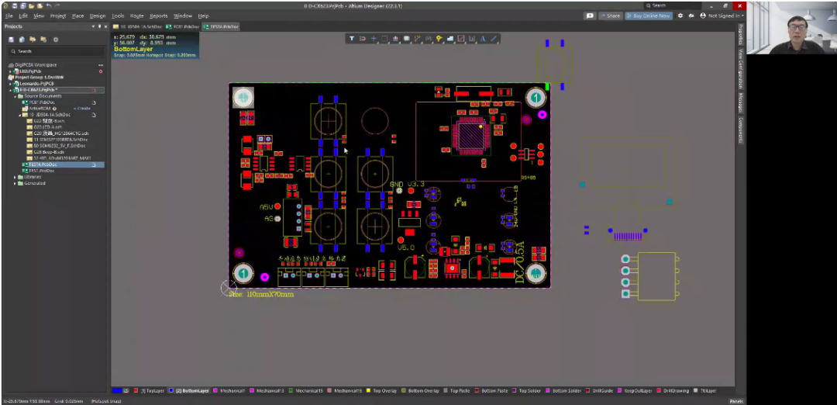This screenshot has width=837, height=405.
Task: Click the save icon in the title bar
Action: [15, 5]
